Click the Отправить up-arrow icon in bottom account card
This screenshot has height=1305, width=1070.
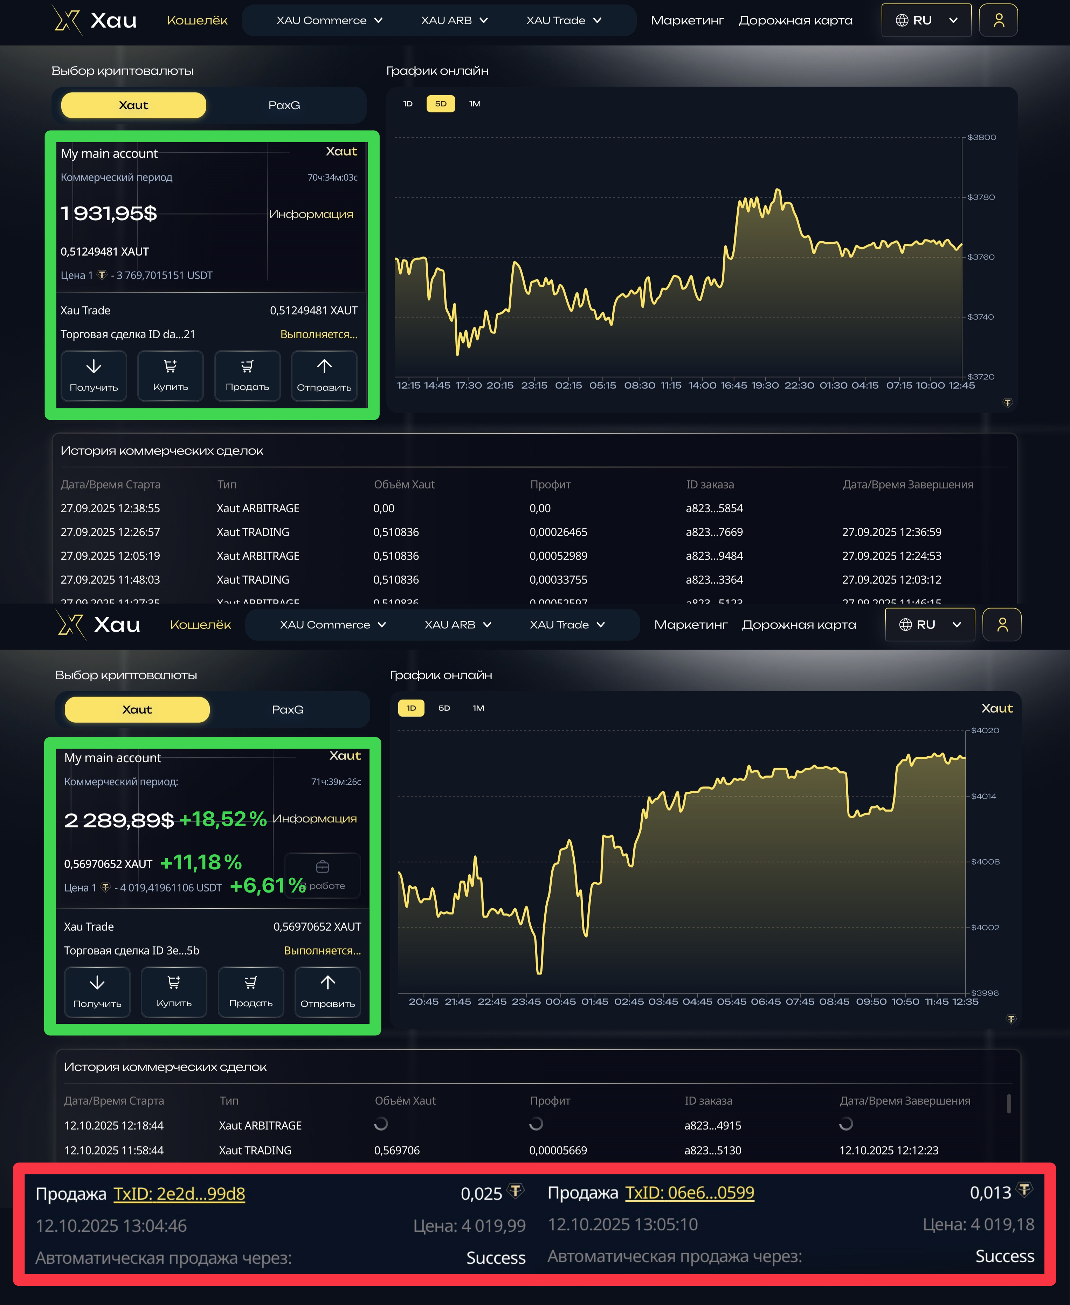coord(327,983)
